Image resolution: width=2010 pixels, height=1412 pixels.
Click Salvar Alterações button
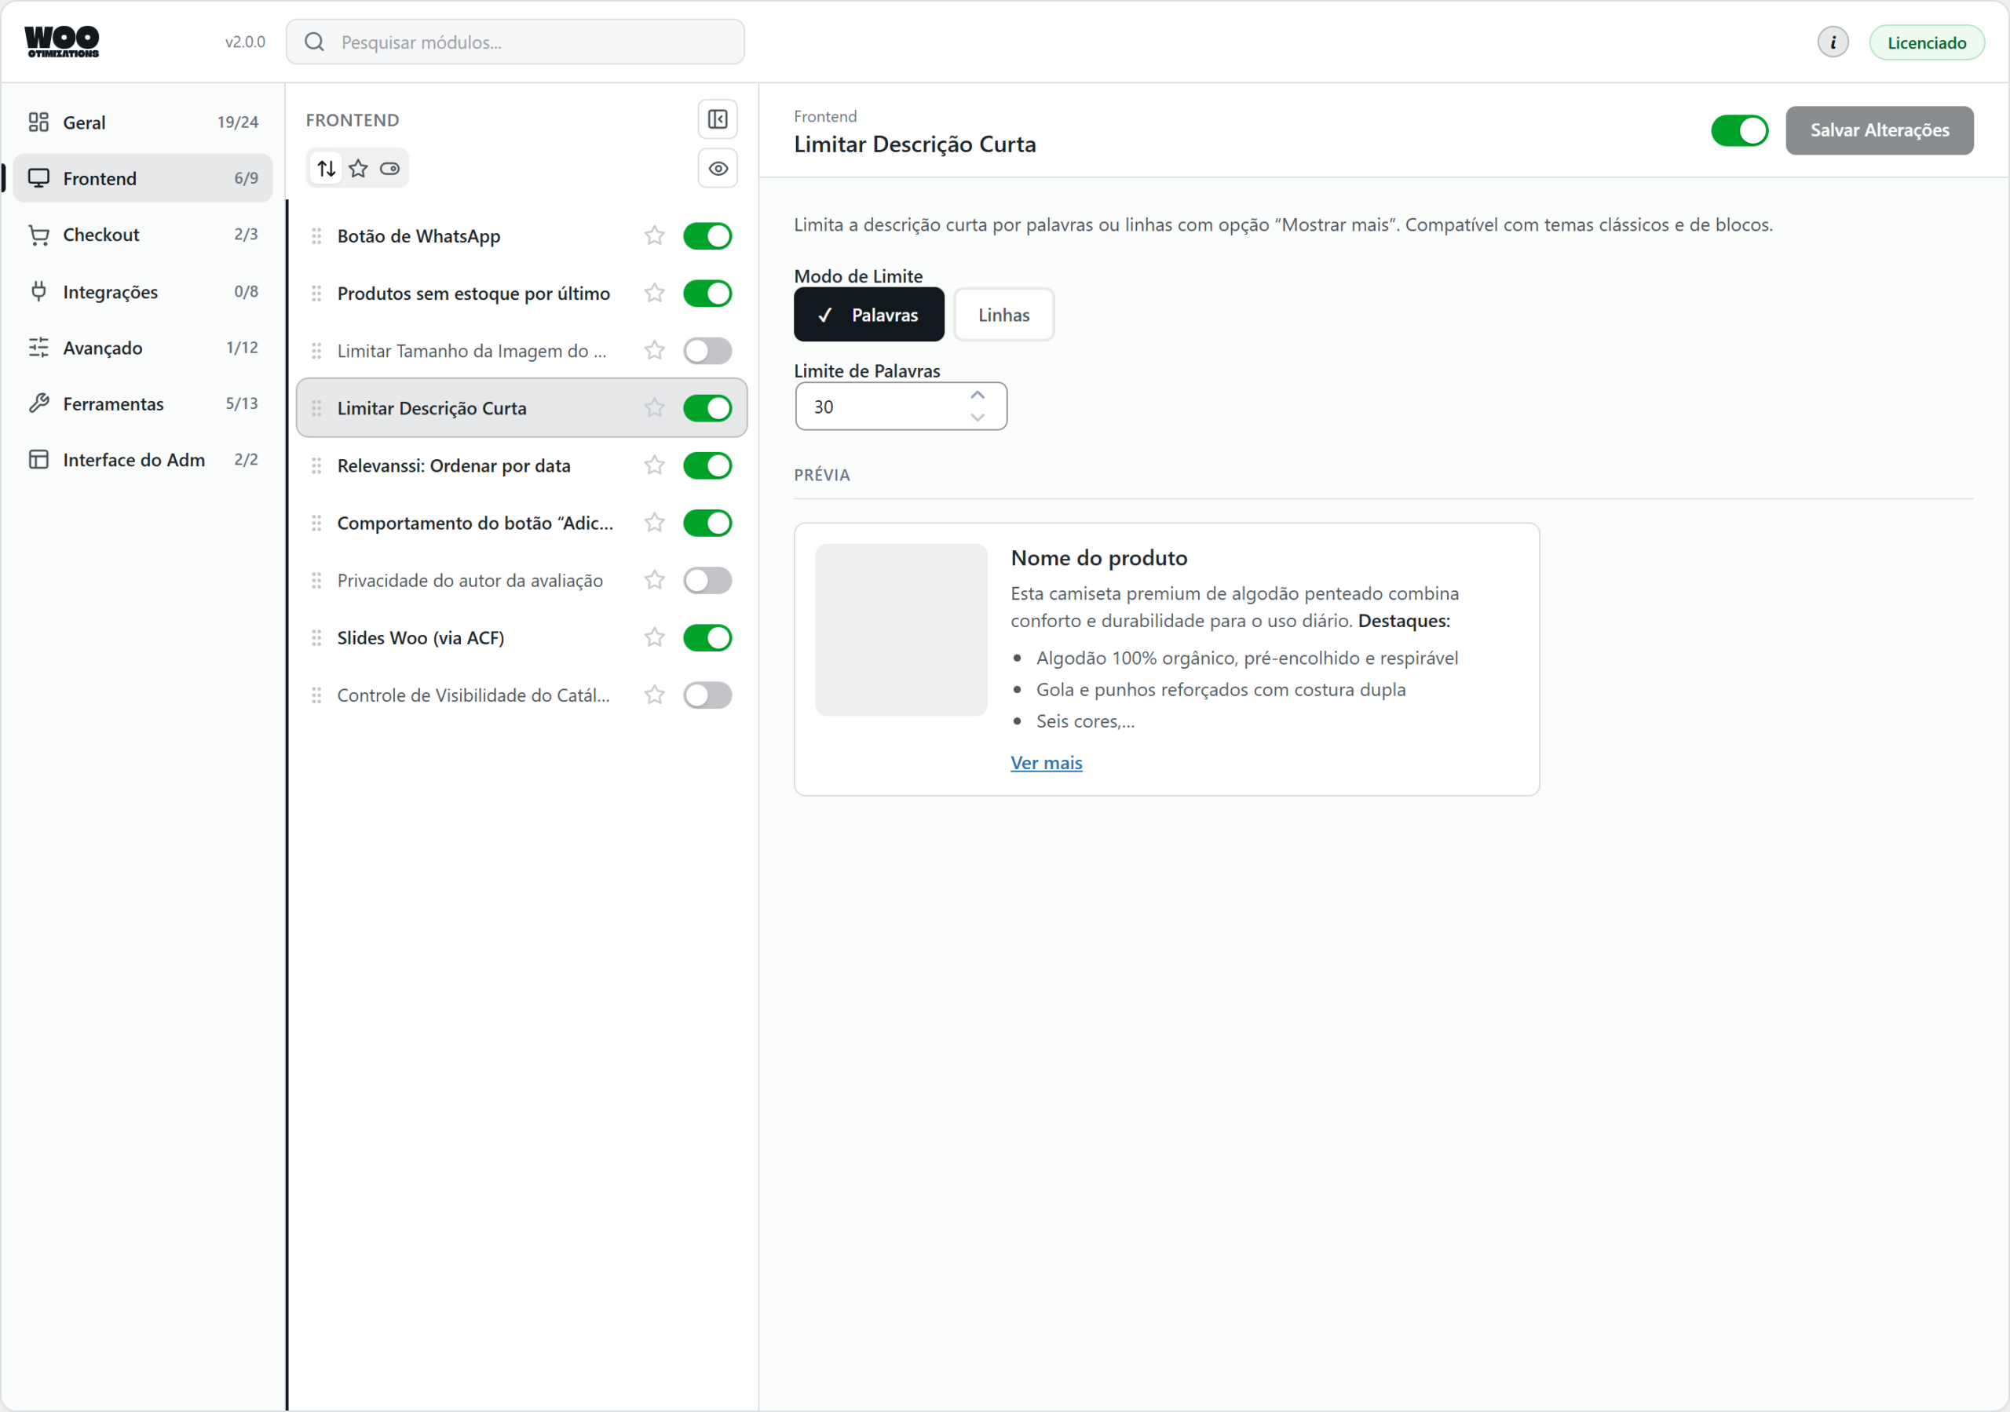point(1879,130)
